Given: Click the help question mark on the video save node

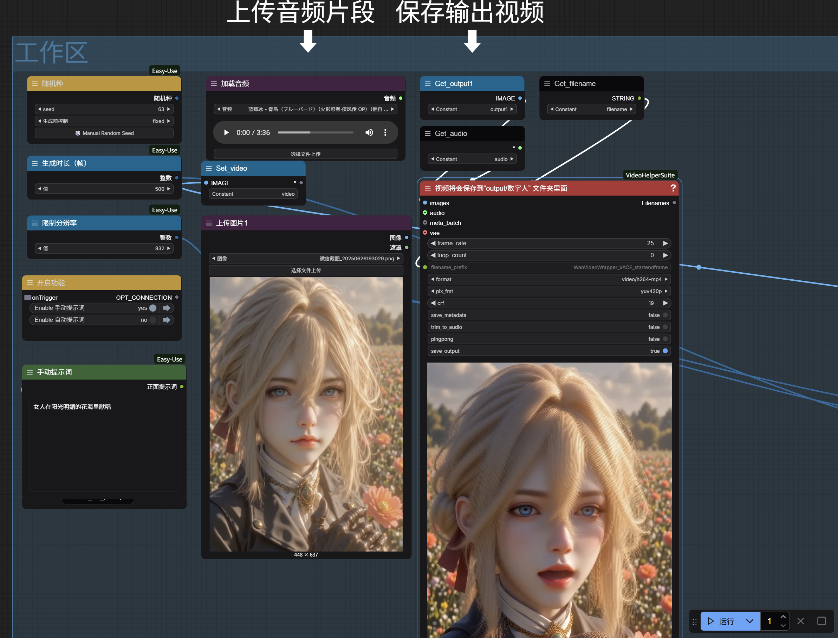Looking at the screenshot, I should (x=673, y=188).
